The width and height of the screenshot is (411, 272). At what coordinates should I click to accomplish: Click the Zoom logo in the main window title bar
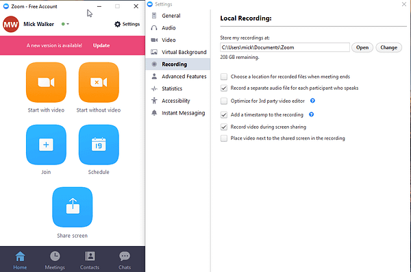pos(6,6)
